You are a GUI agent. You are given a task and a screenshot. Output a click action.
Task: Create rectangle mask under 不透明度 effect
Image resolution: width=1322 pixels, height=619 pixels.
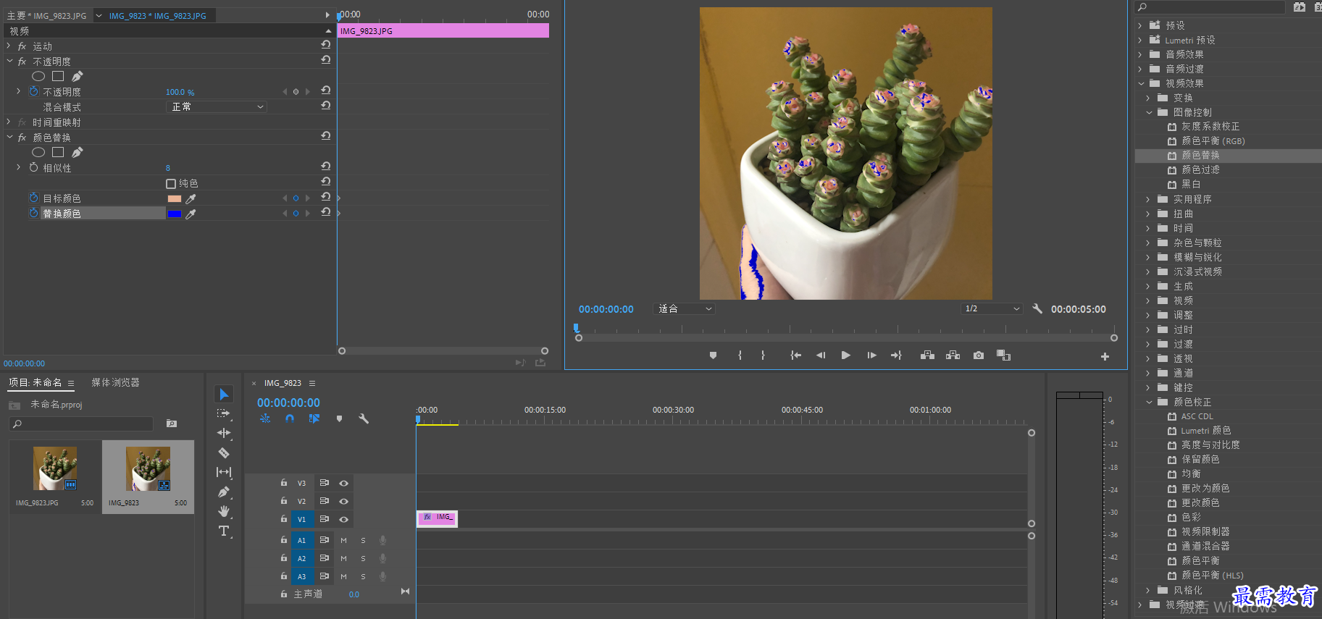(58, 76)
